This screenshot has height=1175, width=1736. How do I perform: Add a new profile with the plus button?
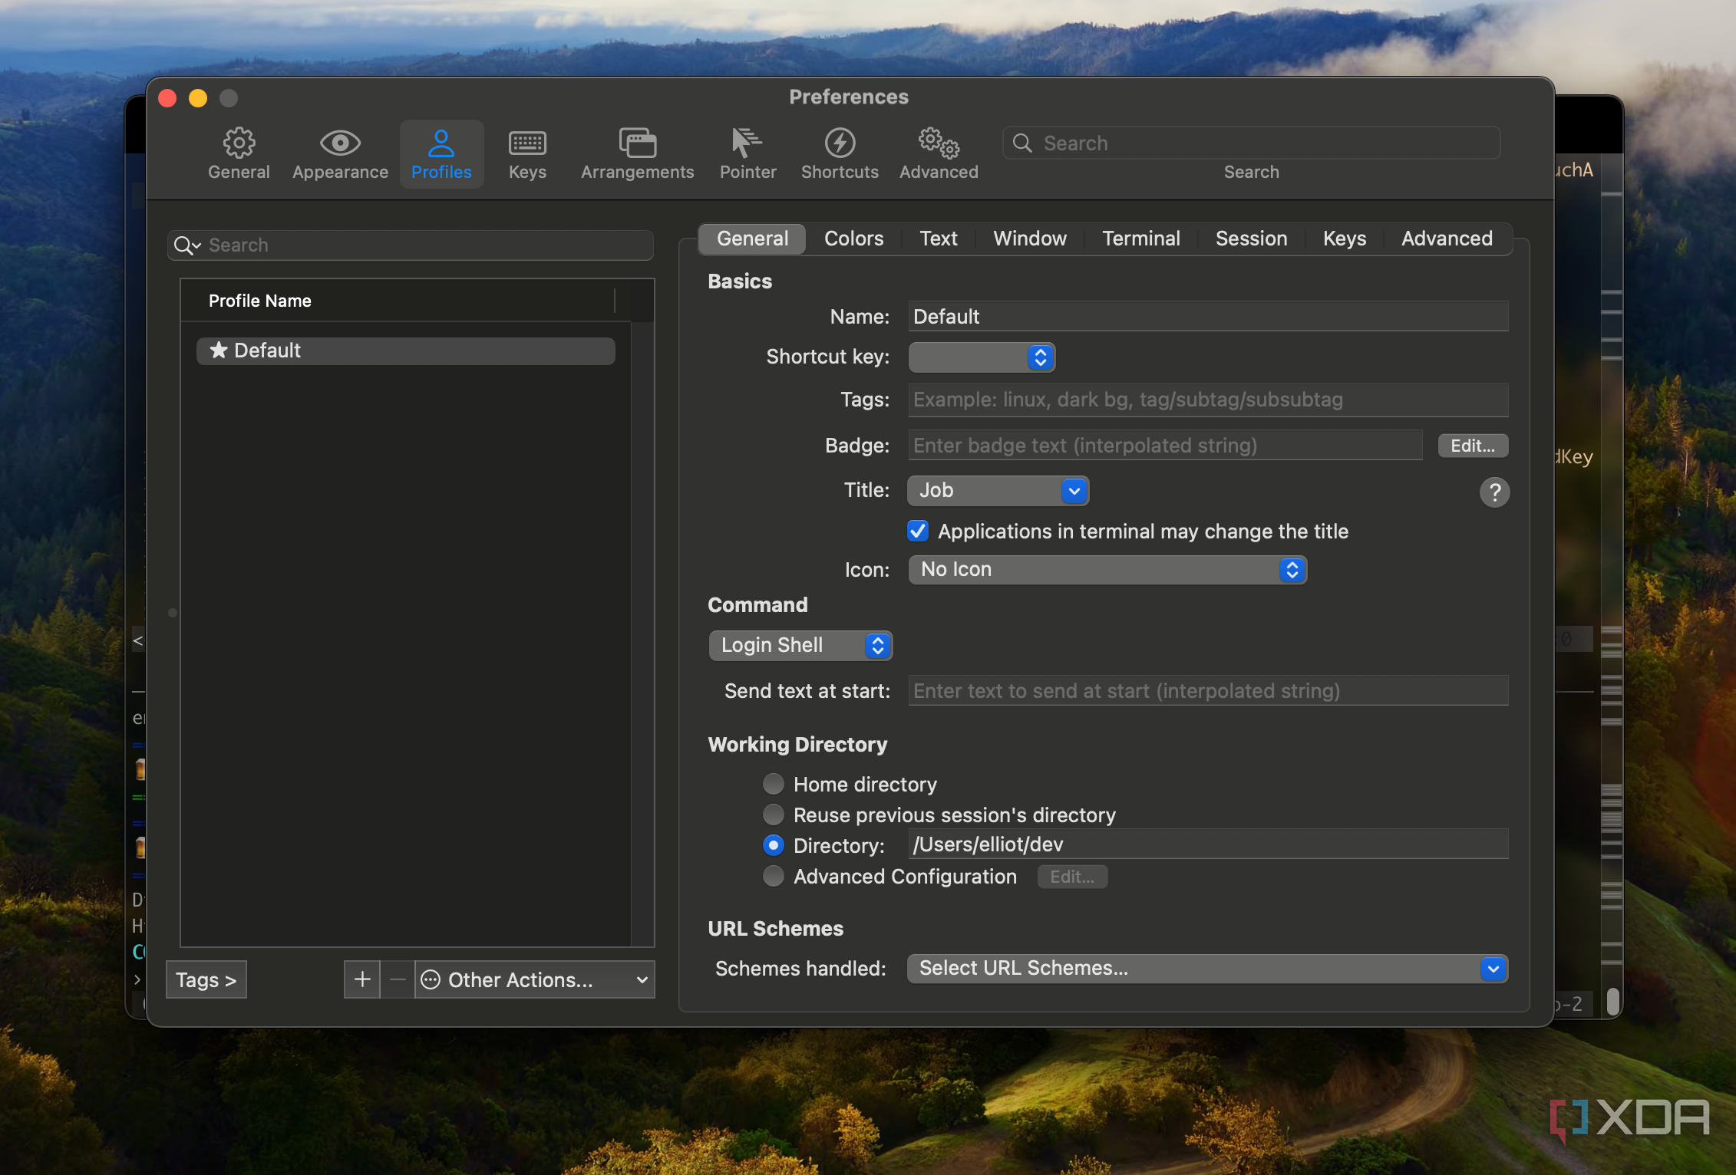(x=362, y=979)
